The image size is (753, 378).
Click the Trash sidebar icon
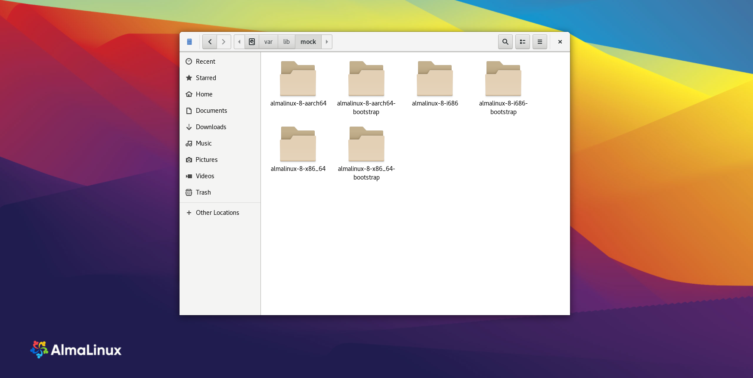tap(189, 192)
